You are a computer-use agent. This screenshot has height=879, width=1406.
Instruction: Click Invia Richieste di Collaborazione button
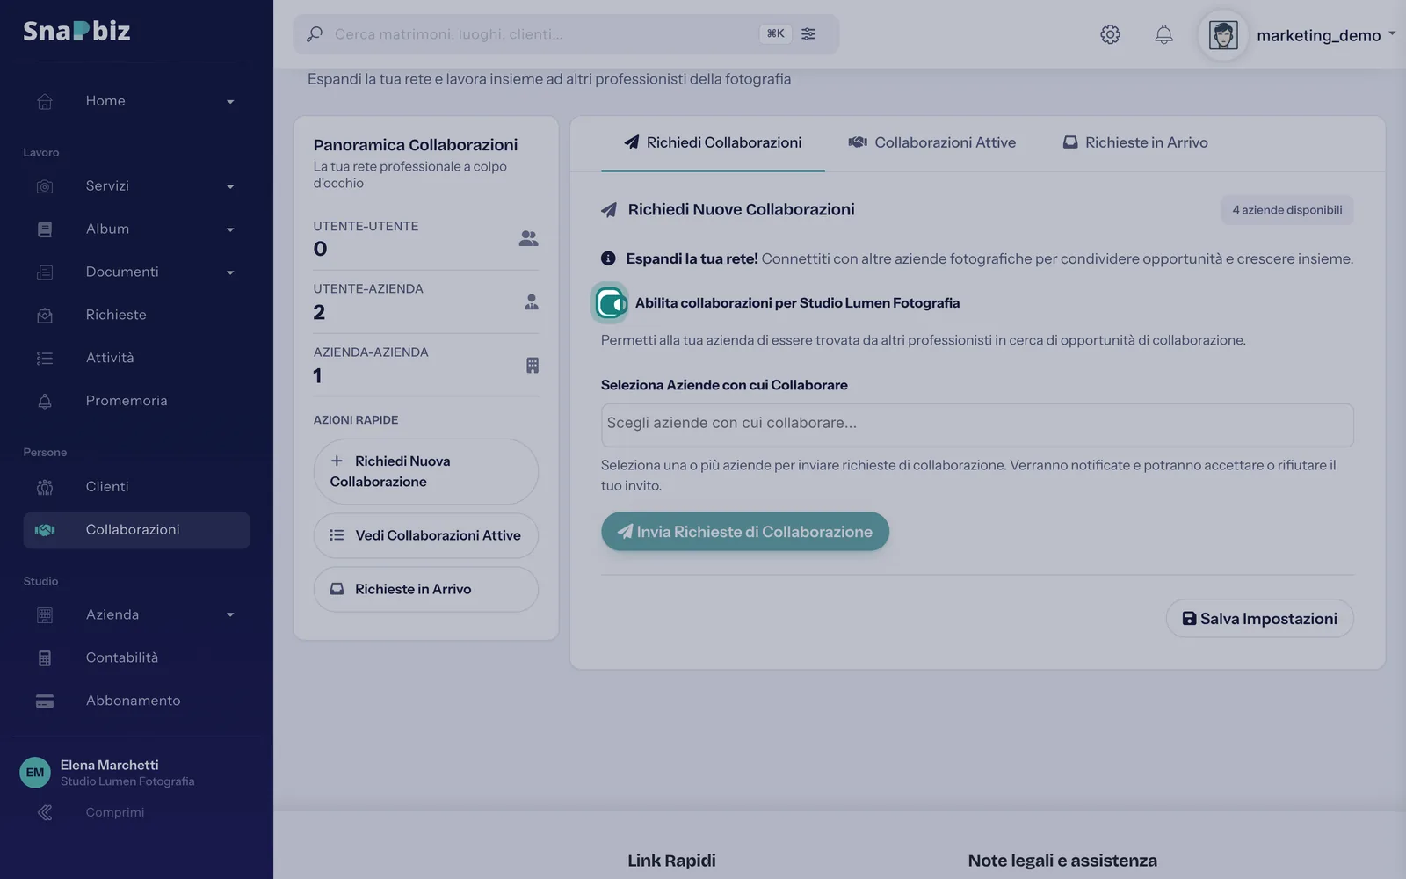[x=745, y=532]
